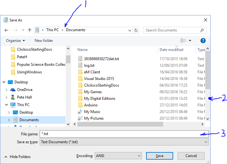The width and height of the screenshot is (227, 164).
Task: Click New folder in toolbar
Action: click(44, 41)
